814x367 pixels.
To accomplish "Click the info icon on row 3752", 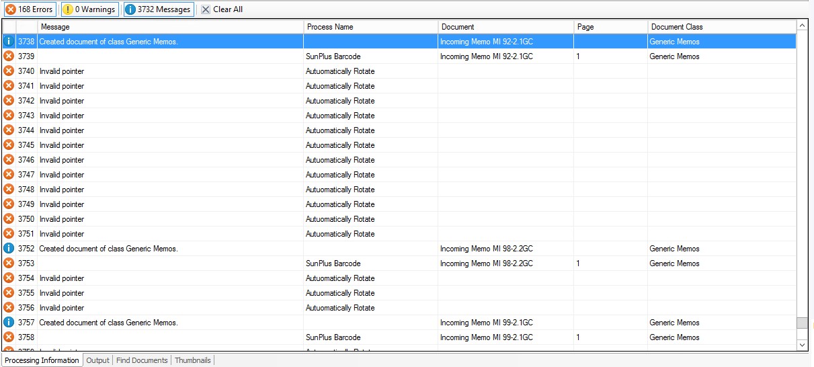I will 9,249.
